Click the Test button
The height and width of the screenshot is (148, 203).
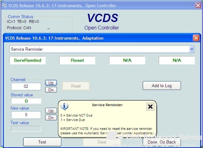pyautogui.click(x=42, y=142)
